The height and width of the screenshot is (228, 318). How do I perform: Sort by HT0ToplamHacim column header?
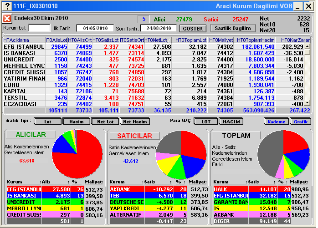[x=255, y=40]
